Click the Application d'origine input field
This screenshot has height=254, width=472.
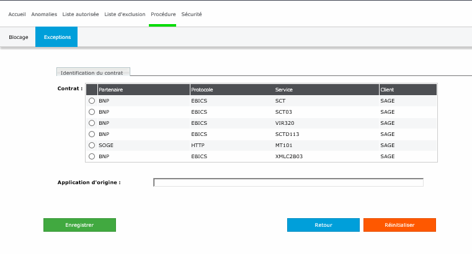click(288, 182)
